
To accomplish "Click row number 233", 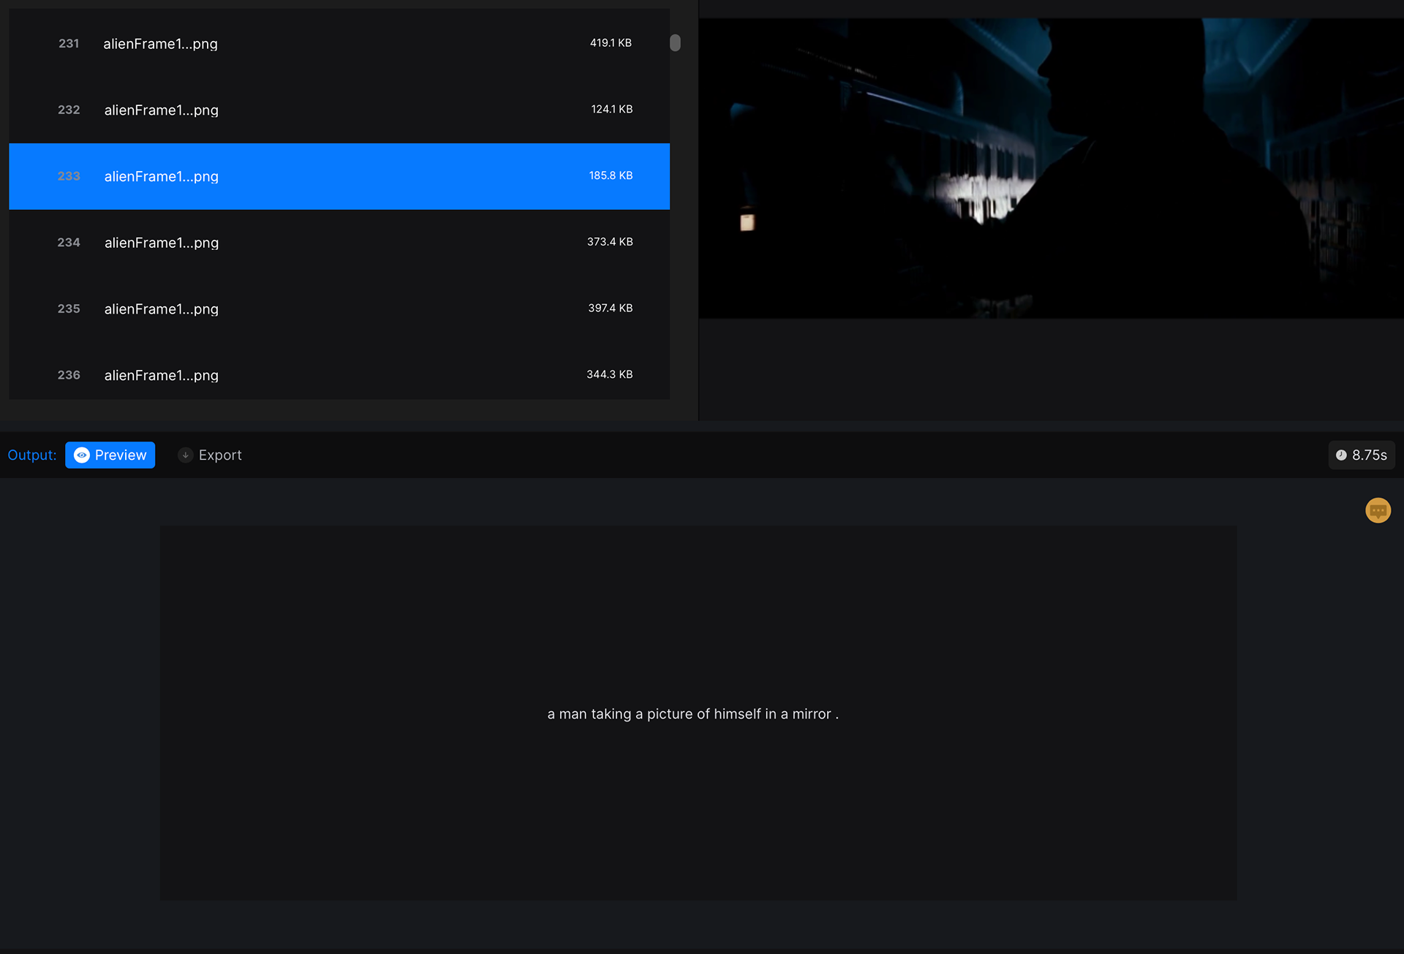I will [69, 176].
